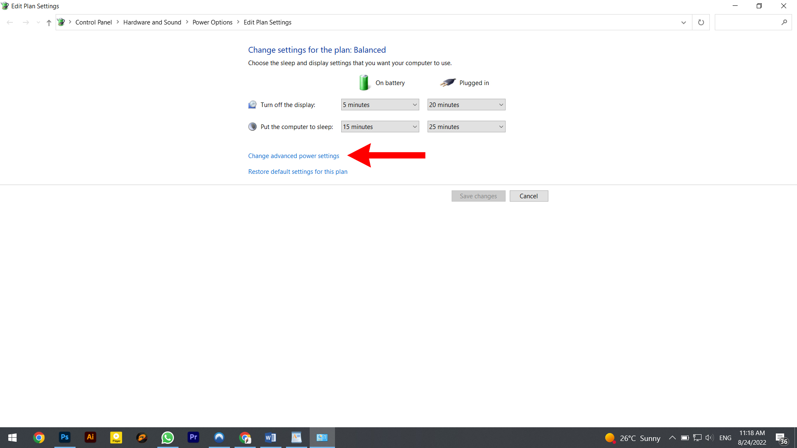797x448 pixels.
Task: Navigate to Hardware and Sound breadcrumb
Action: [x=152, y=22]
